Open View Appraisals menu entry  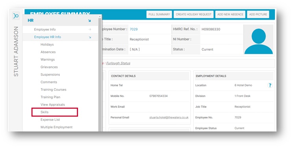pos(53,104)
